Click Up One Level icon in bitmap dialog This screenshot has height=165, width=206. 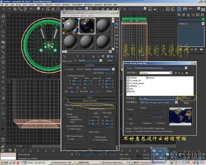click(x=179, y=73)
